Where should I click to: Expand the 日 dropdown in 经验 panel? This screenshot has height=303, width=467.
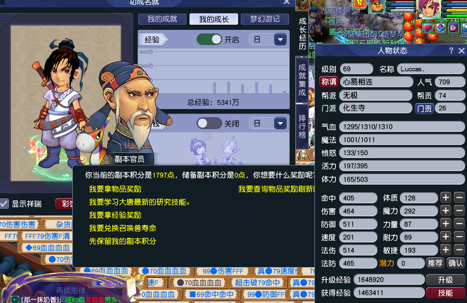click(281, 39)
